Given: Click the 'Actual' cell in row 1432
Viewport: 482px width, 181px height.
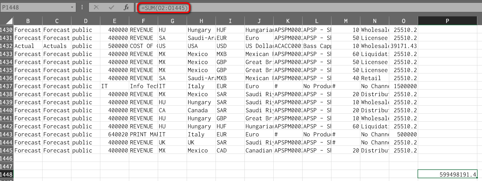Looking at the screenshot, I should click(28, 46).
